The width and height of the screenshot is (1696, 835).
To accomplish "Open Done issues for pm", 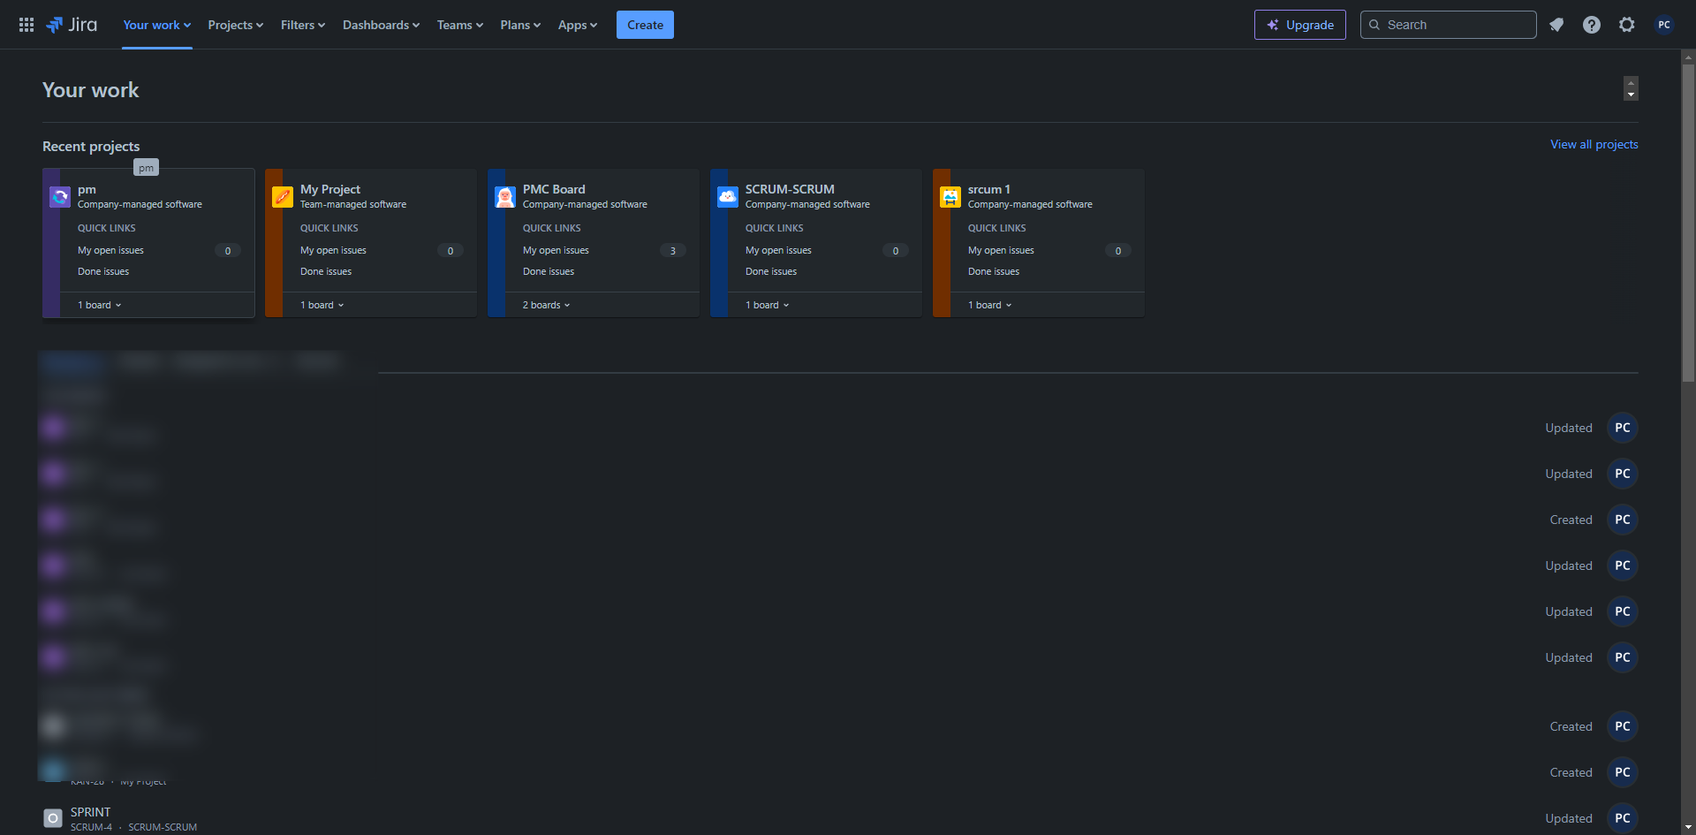I will coord(103,271).
